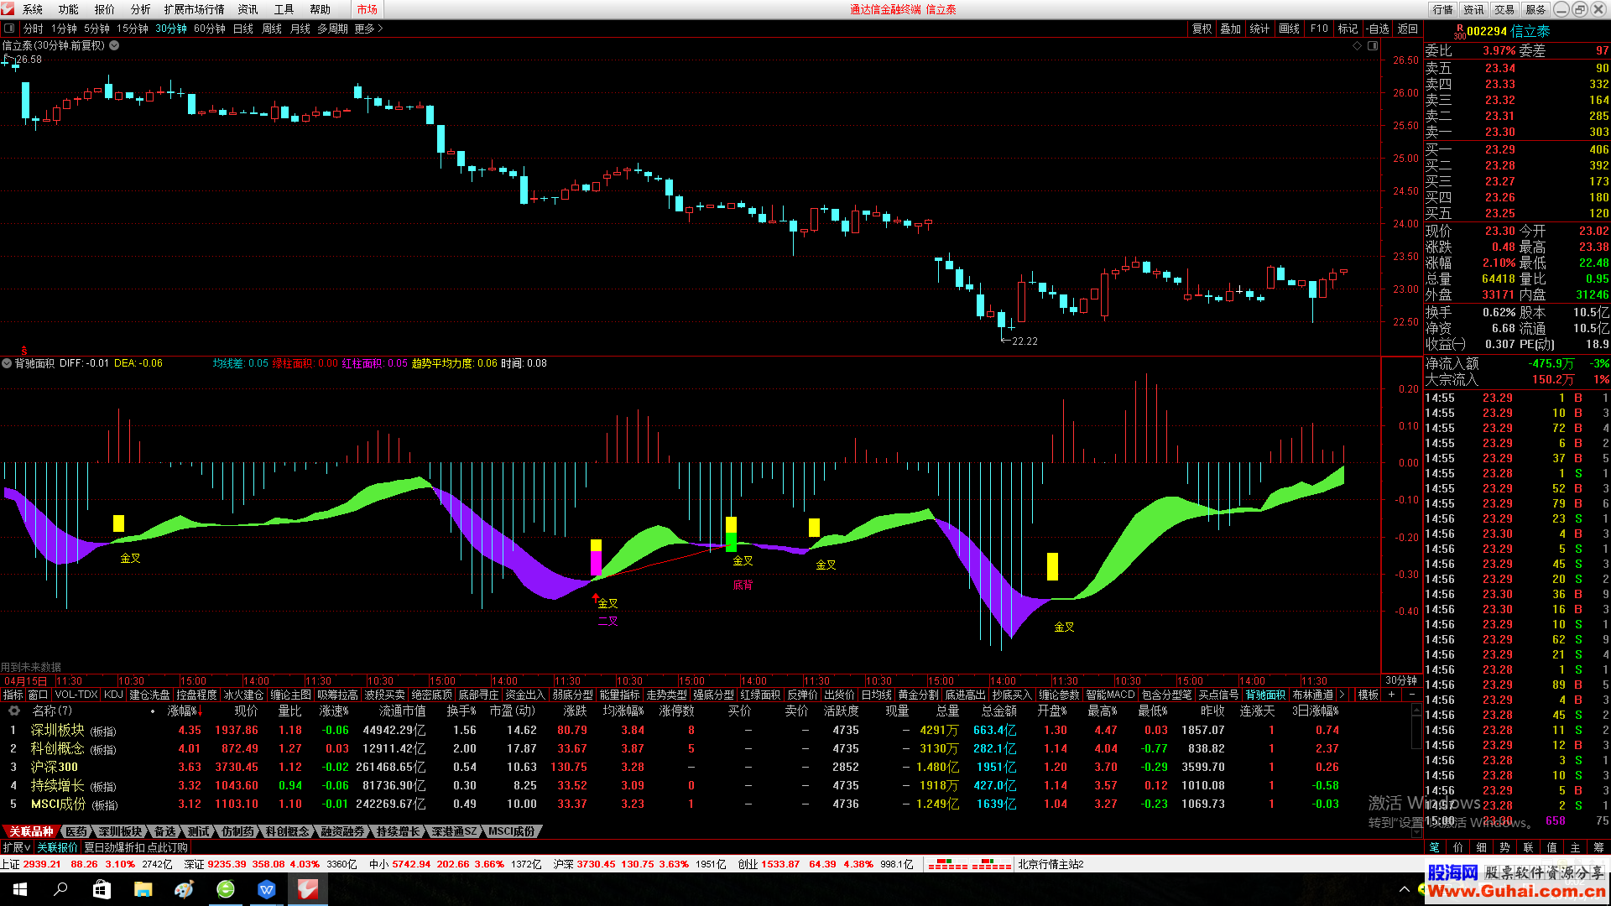Click the 值 shortcut at bottom right

(1552, 847)
